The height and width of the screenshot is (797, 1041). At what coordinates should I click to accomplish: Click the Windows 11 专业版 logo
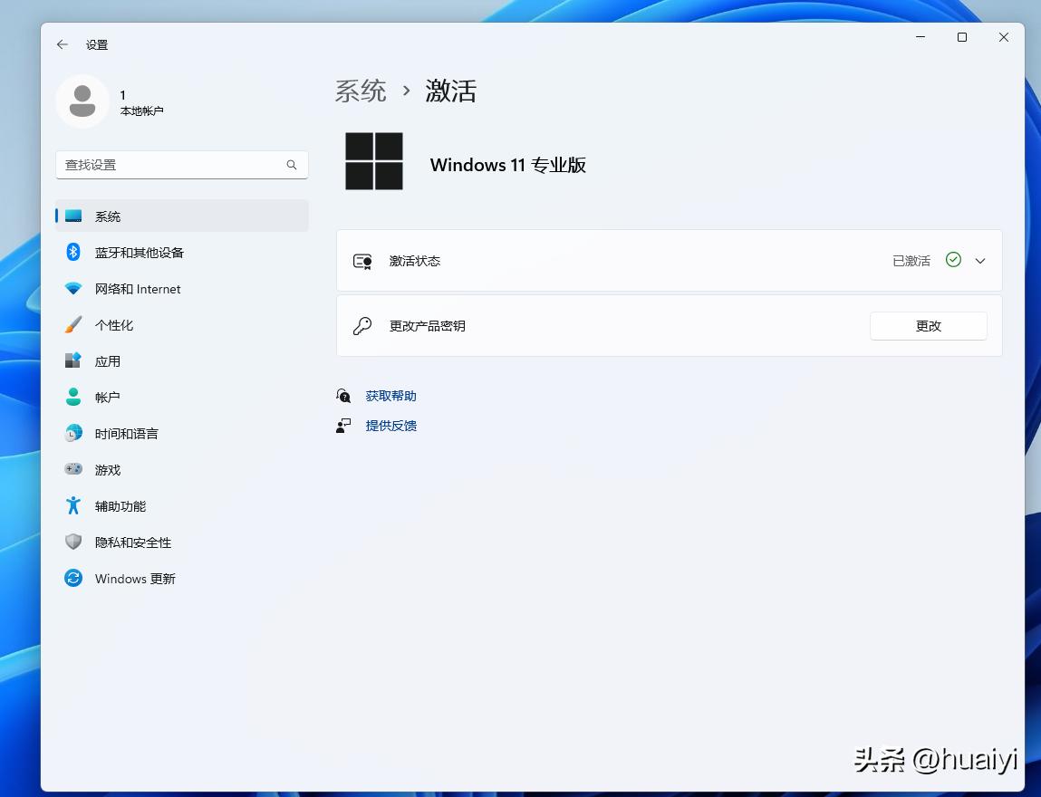[x=373, y=160]
